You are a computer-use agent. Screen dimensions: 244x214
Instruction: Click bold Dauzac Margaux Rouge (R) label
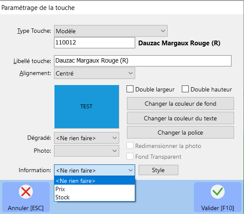click(x=179, y=43)
